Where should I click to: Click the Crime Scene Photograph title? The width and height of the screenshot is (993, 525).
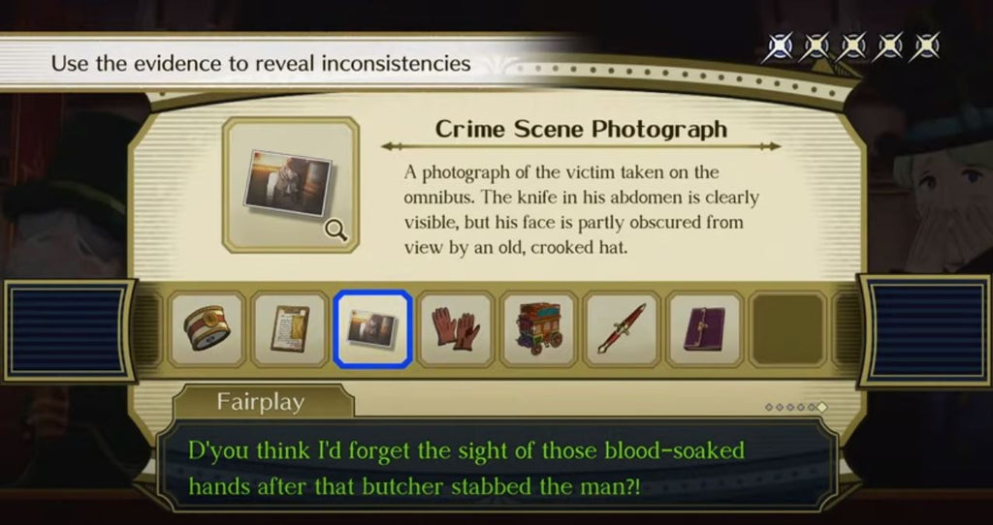[x=581, y=129]
